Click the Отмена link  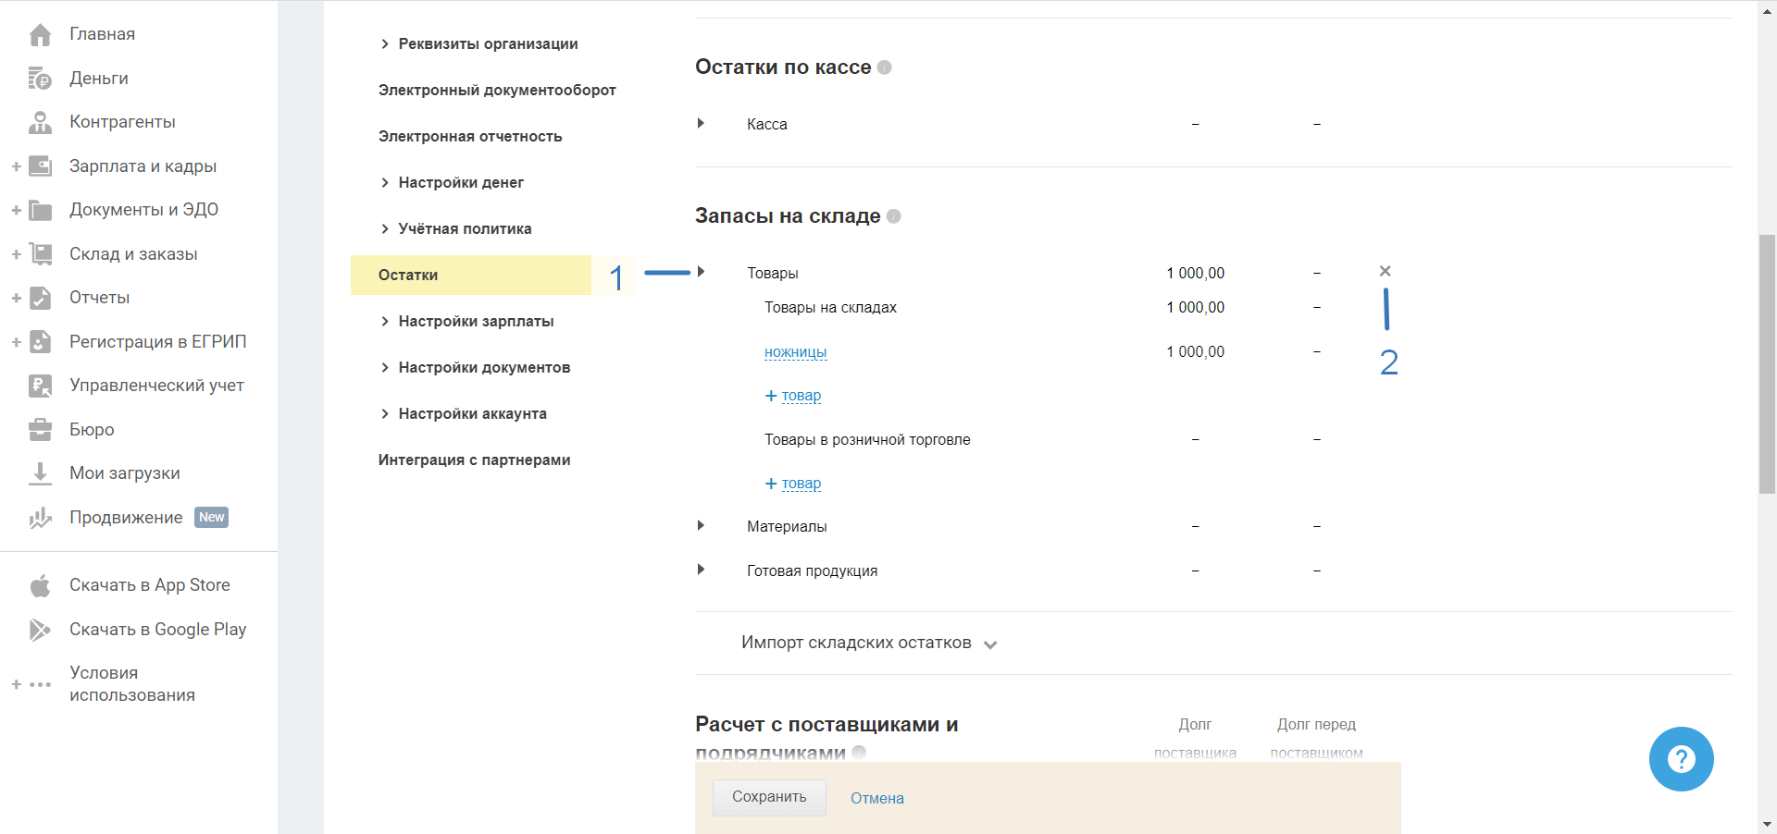pos(876,799)
